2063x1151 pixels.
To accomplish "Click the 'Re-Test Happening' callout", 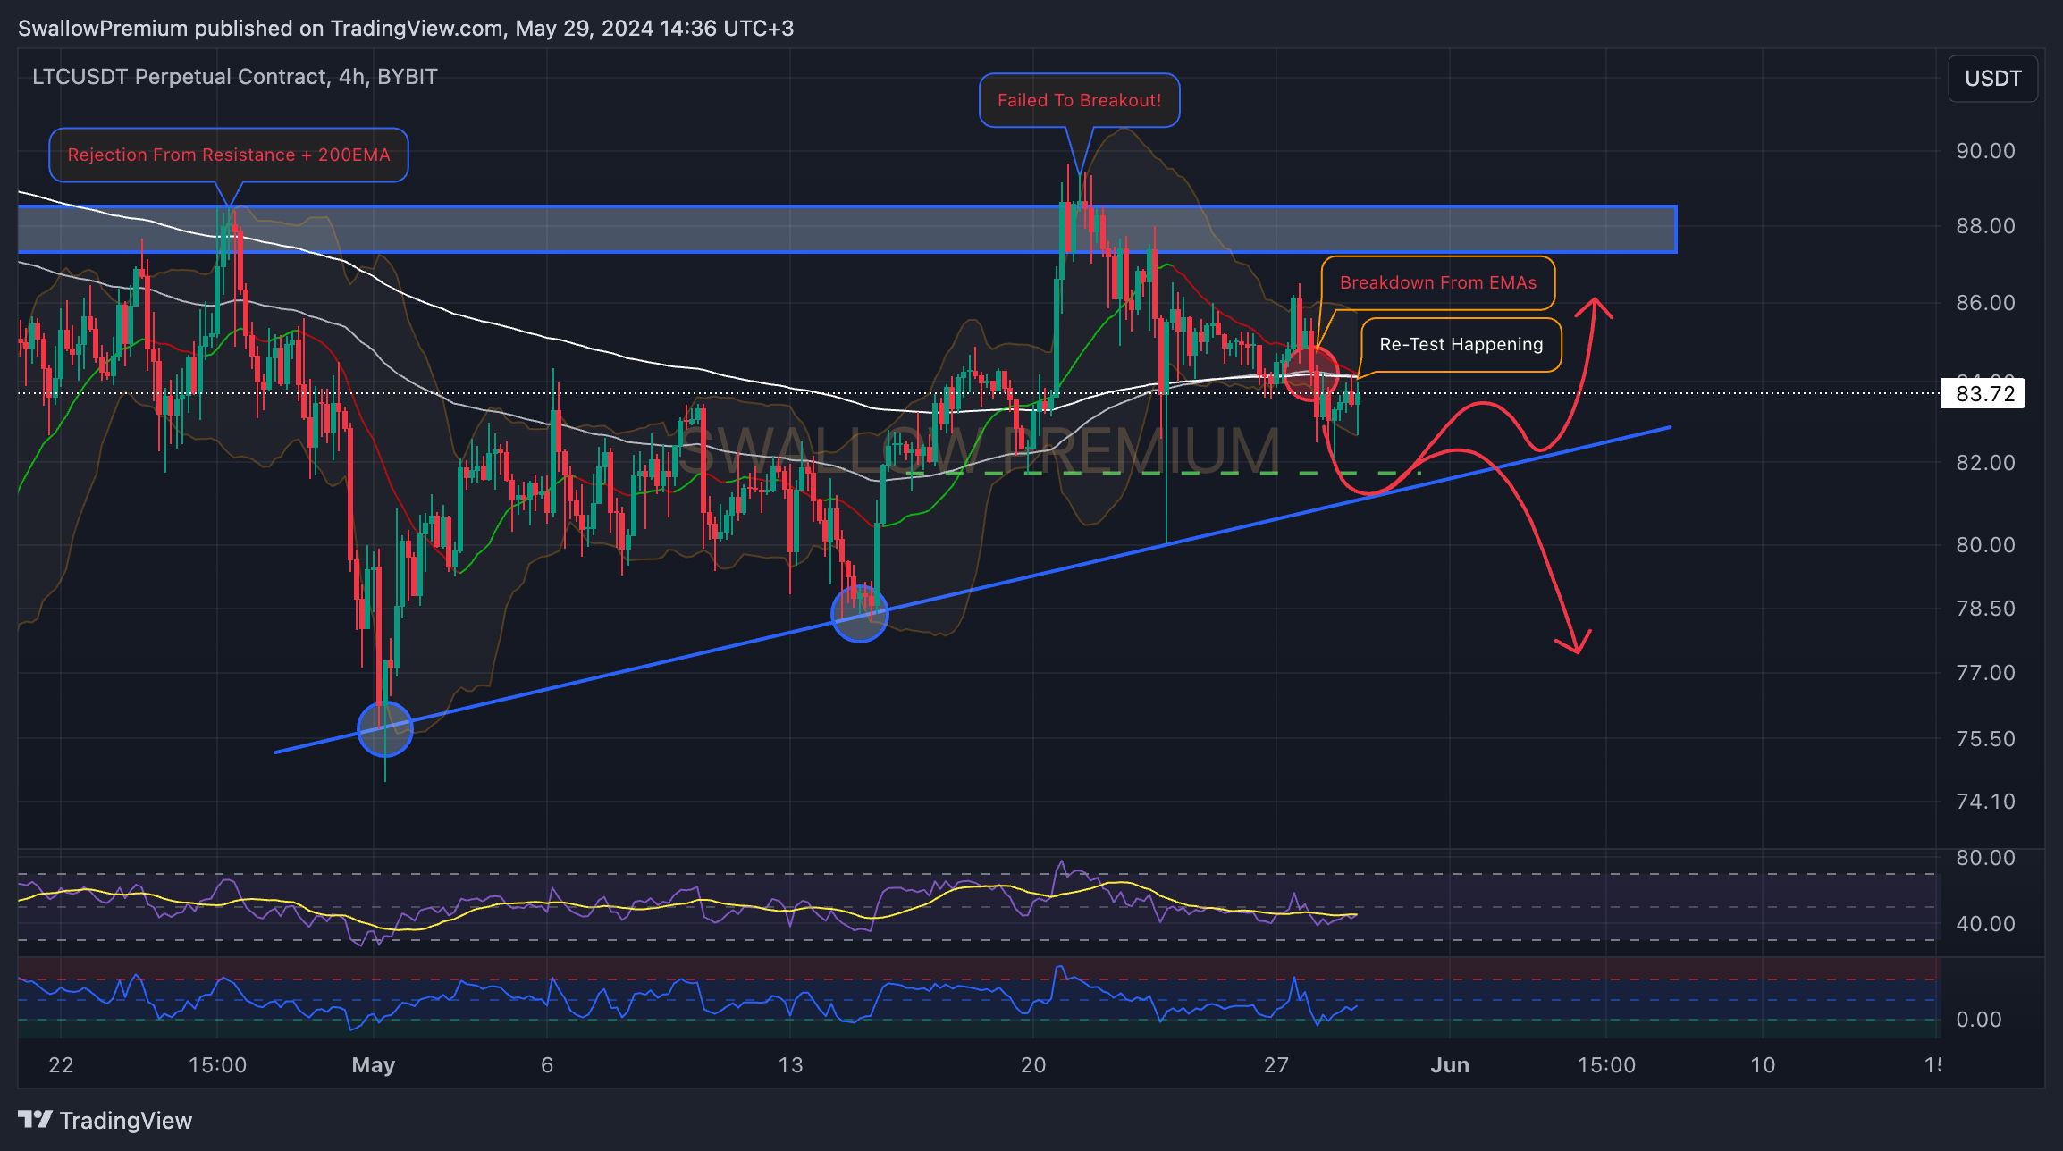I will tap(1461, 344).
